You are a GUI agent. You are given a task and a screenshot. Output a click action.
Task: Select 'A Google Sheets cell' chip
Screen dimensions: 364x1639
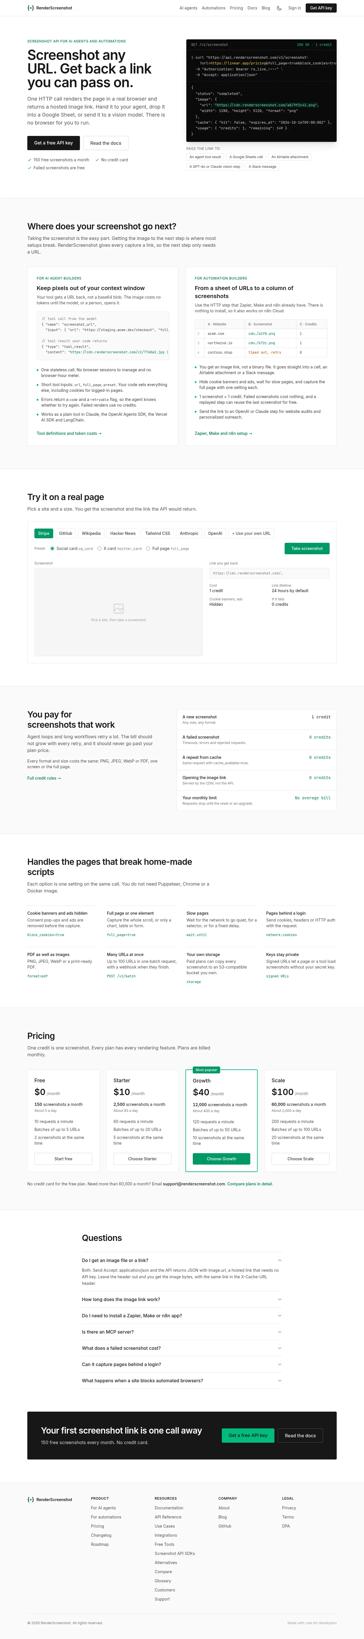[246, 157]
